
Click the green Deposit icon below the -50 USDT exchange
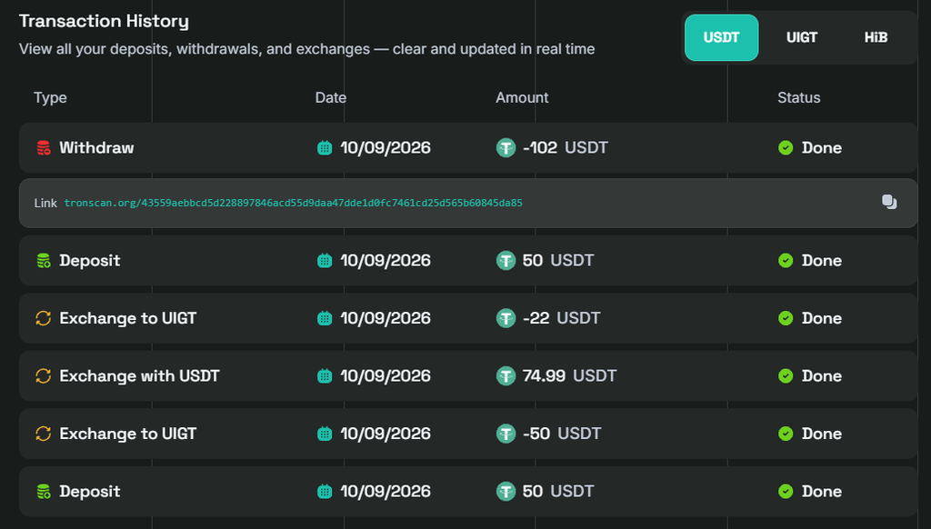[x=44, y=492]
